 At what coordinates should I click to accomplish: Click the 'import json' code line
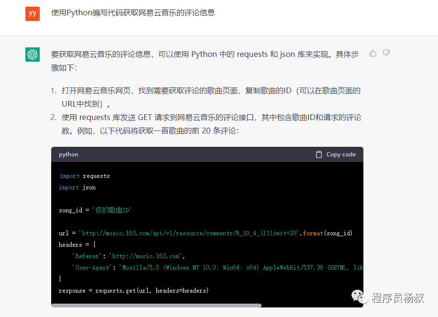coord(77,187)
